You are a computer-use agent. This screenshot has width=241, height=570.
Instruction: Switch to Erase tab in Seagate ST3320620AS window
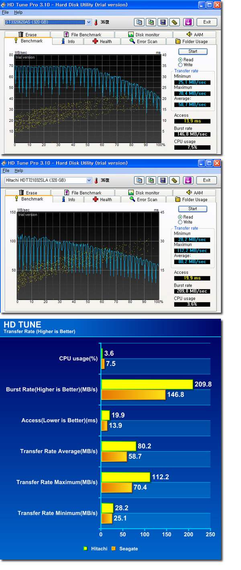tap(27, 35)
